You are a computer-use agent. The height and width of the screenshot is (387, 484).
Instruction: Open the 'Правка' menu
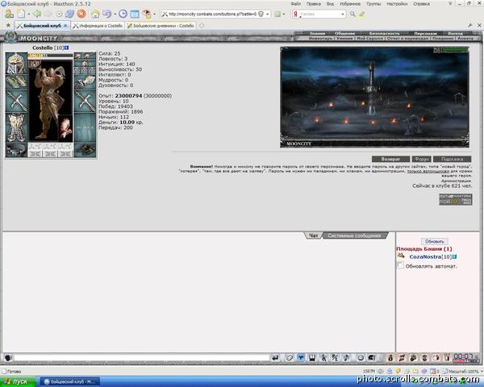313,4
